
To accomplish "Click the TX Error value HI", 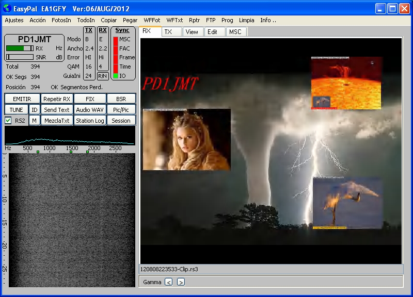I will tap(88, 57).
